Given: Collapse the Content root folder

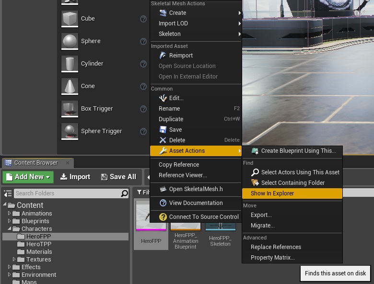Looking at the screenshot, I should pos(5,204).
